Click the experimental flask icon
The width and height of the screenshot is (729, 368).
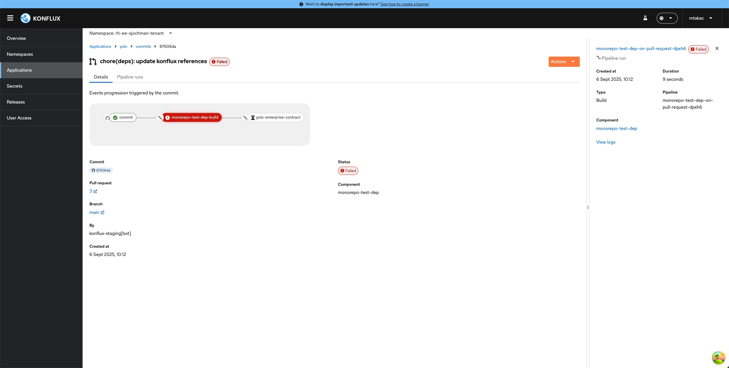click(x=645, y=18)
